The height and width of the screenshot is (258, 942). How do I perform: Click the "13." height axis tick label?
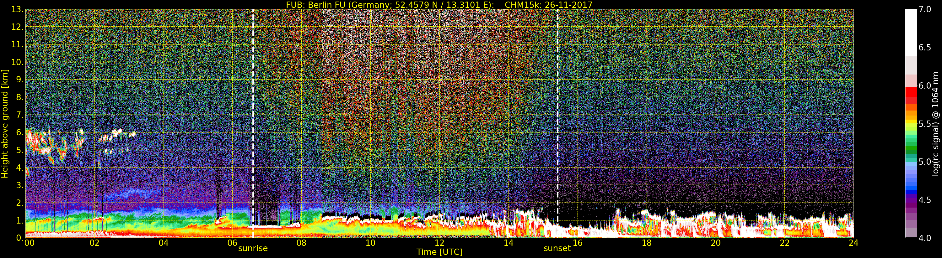[17, 9]
